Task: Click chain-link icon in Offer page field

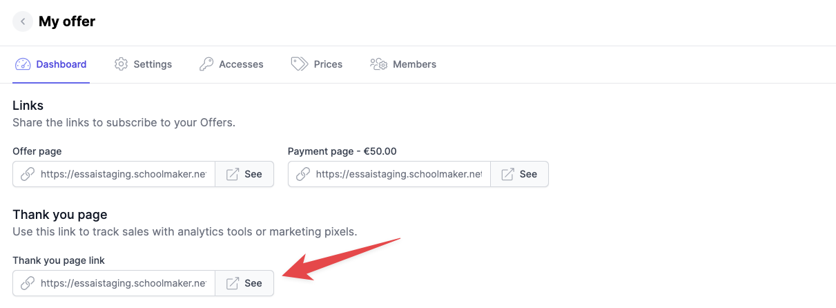Action: click(x=28, y=174)
